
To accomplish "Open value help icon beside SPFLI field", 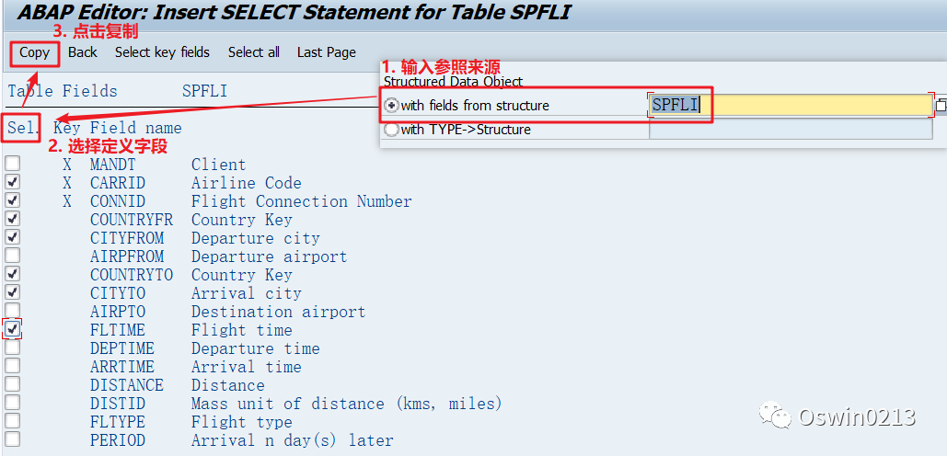I will coord(941,105).
